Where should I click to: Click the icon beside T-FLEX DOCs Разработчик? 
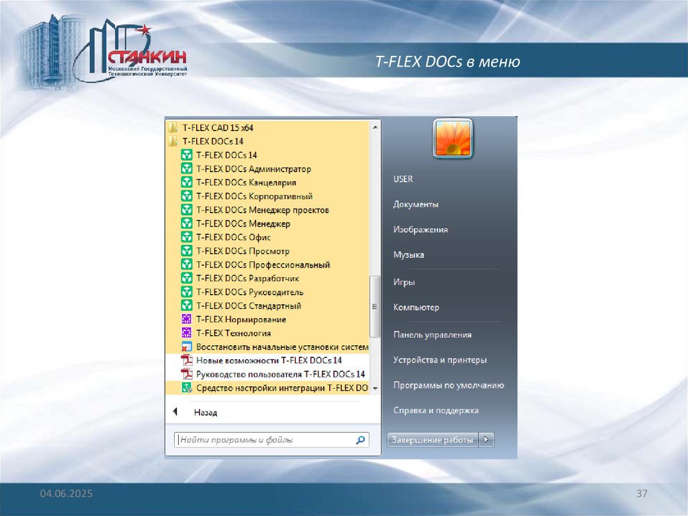pos(187,278)
